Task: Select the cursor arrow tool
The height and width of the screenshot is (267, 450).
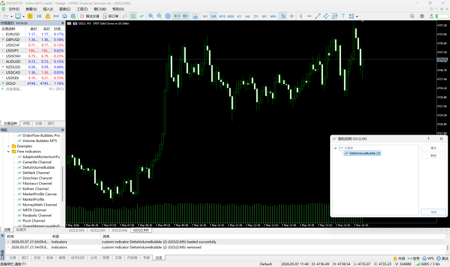Action: (283, 16)
